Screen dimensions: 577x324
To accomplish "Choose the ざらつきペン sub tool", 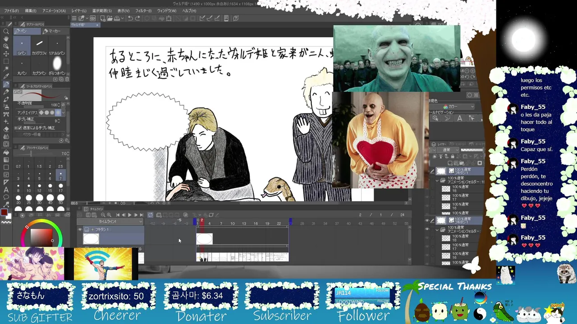I will click(x=57, y=67).
